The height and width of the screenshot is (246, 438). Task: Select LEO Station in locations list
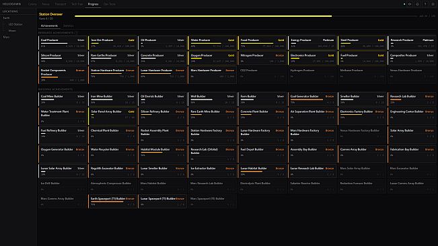point(15,24)
